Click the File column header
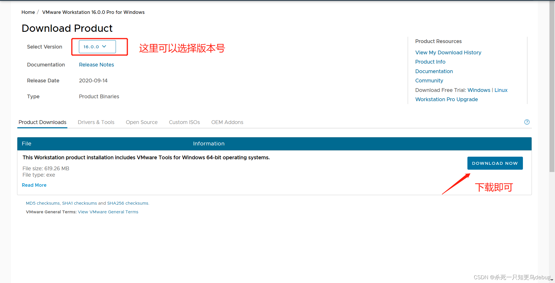 (x=27, y=144)
